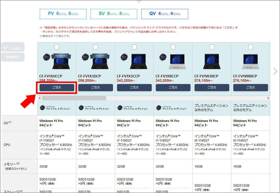Click the Premium Edition badge on CF-FV1XSCCP image
This screenshot has width=280, height=193.
124,57
